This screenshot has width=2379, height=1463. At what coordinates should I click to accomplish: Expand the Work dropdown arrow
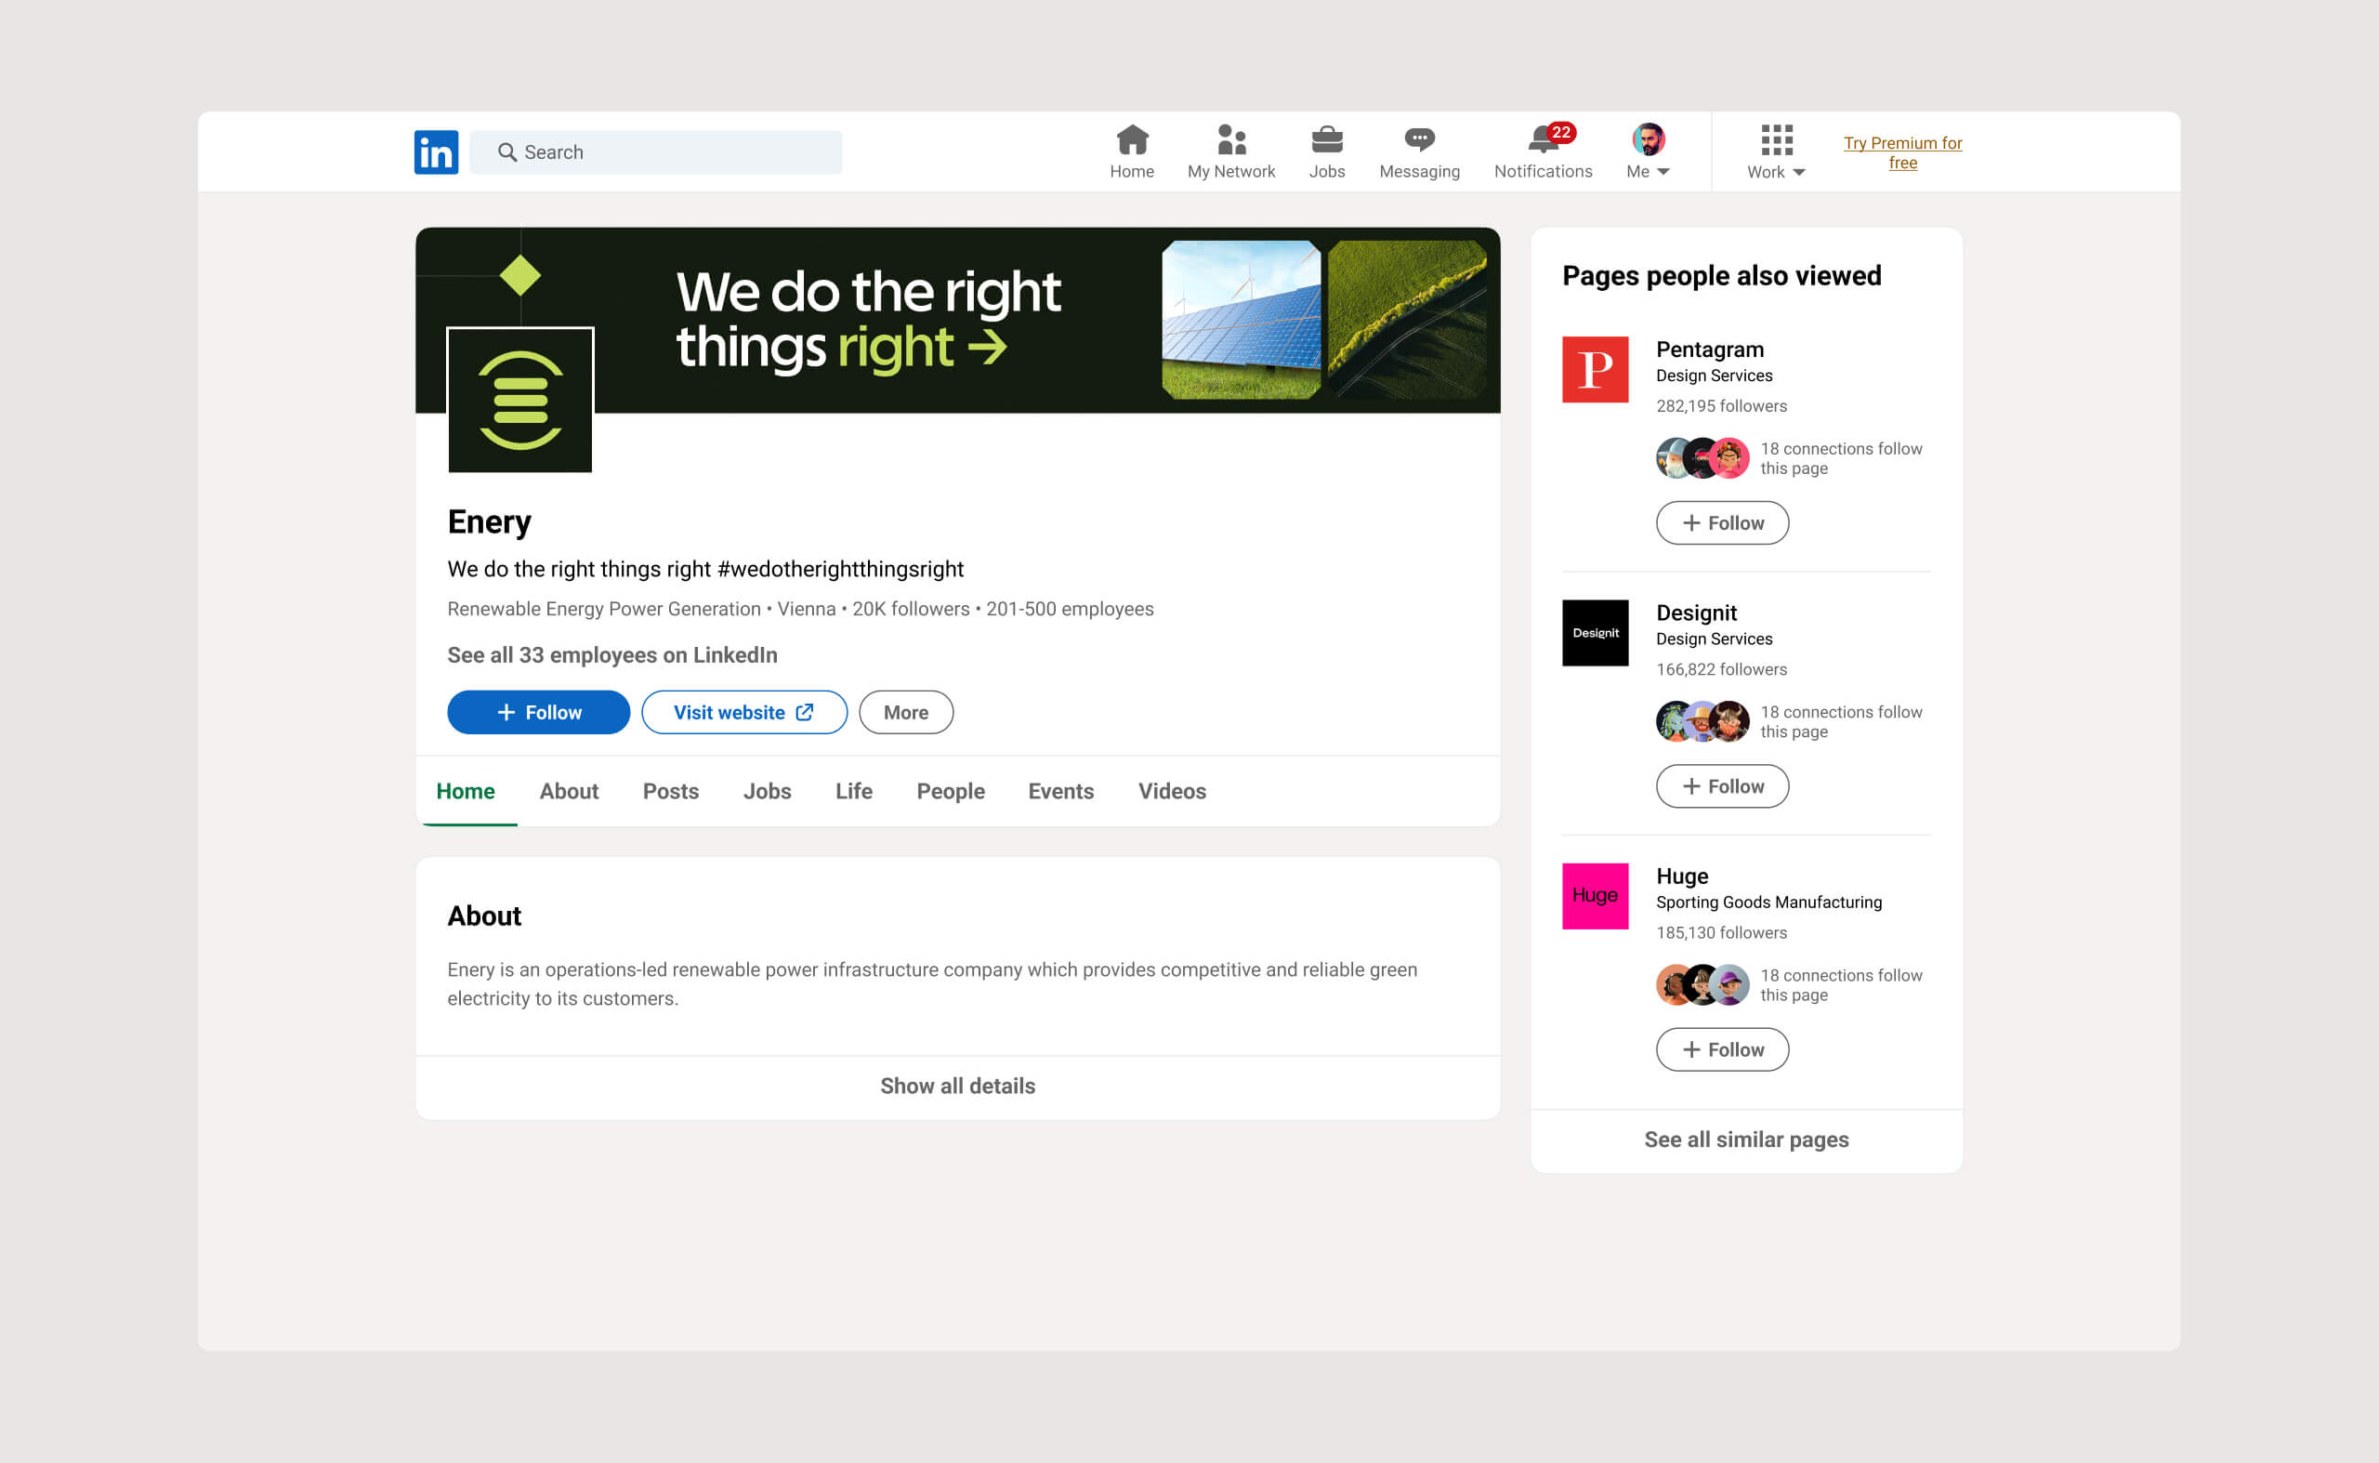(1798, 172)
